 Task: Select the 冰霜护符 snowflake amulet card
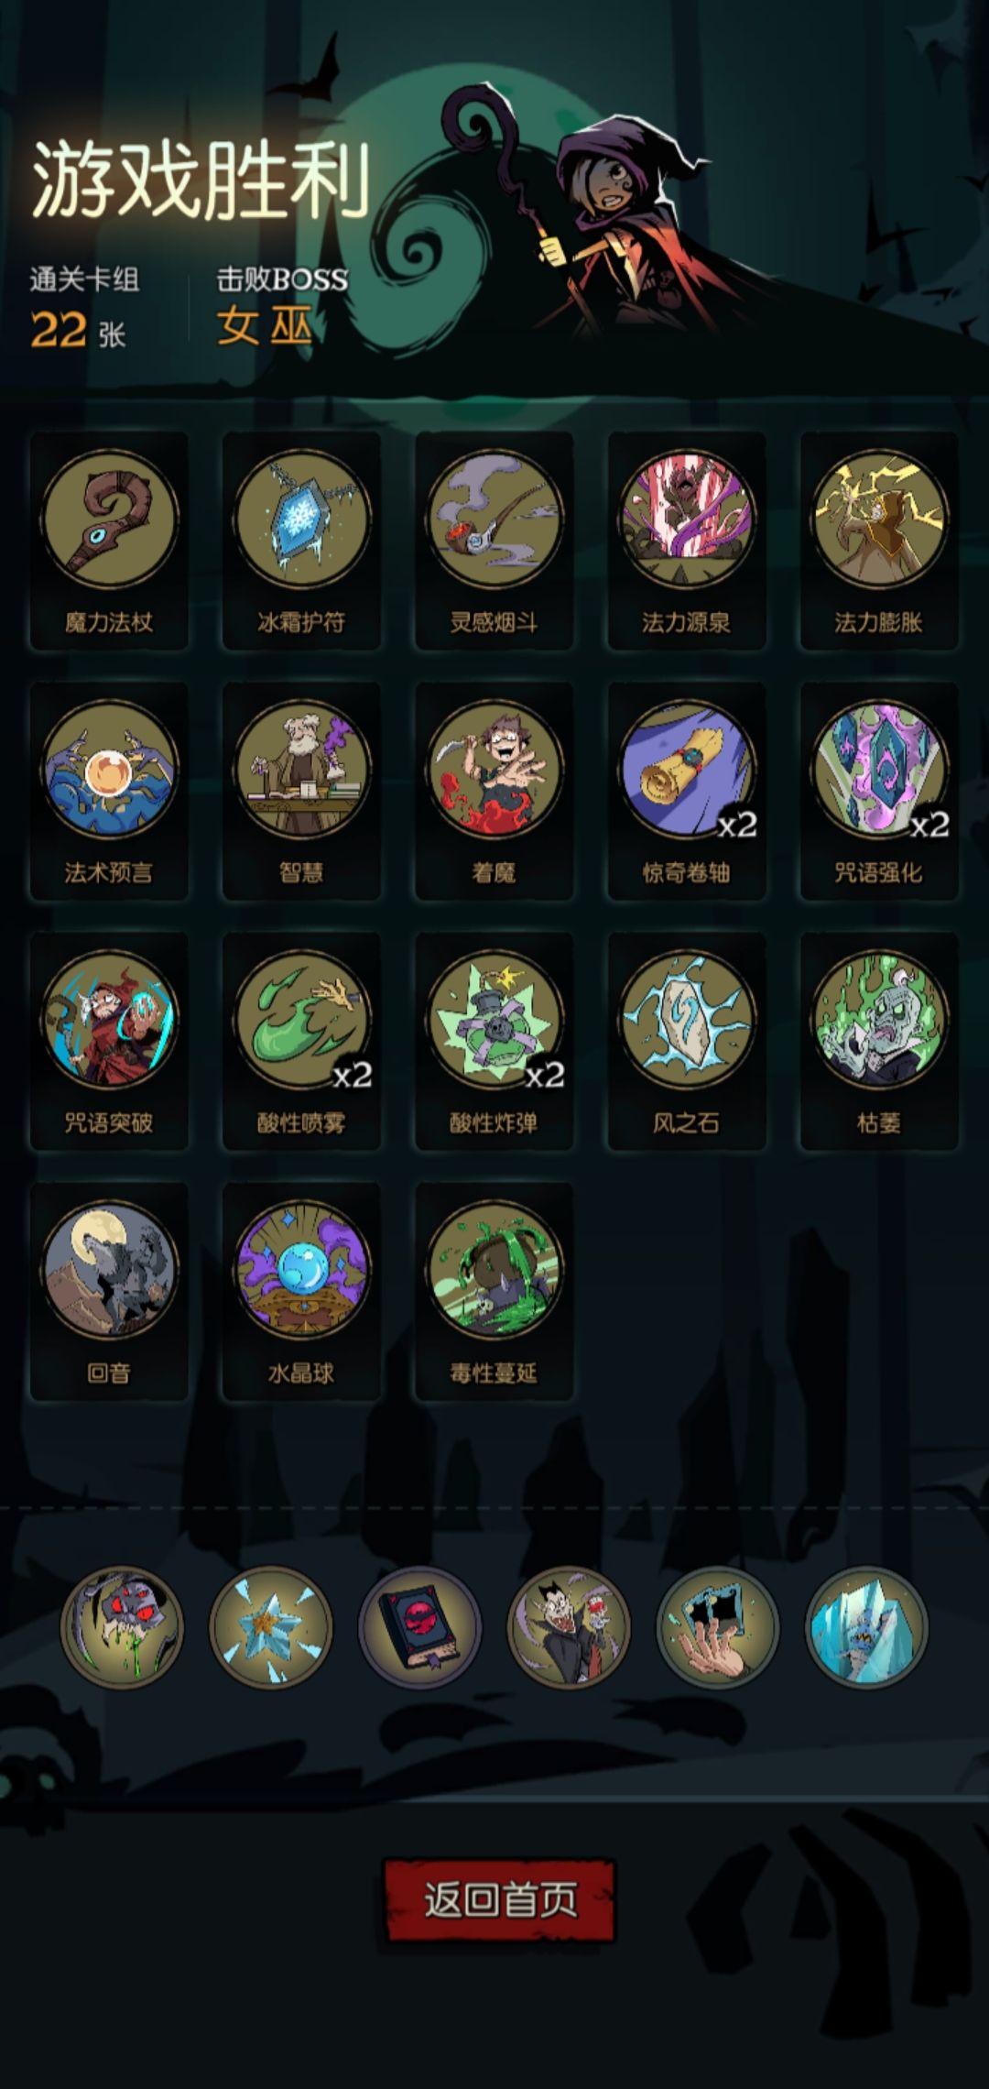(301, 541)
